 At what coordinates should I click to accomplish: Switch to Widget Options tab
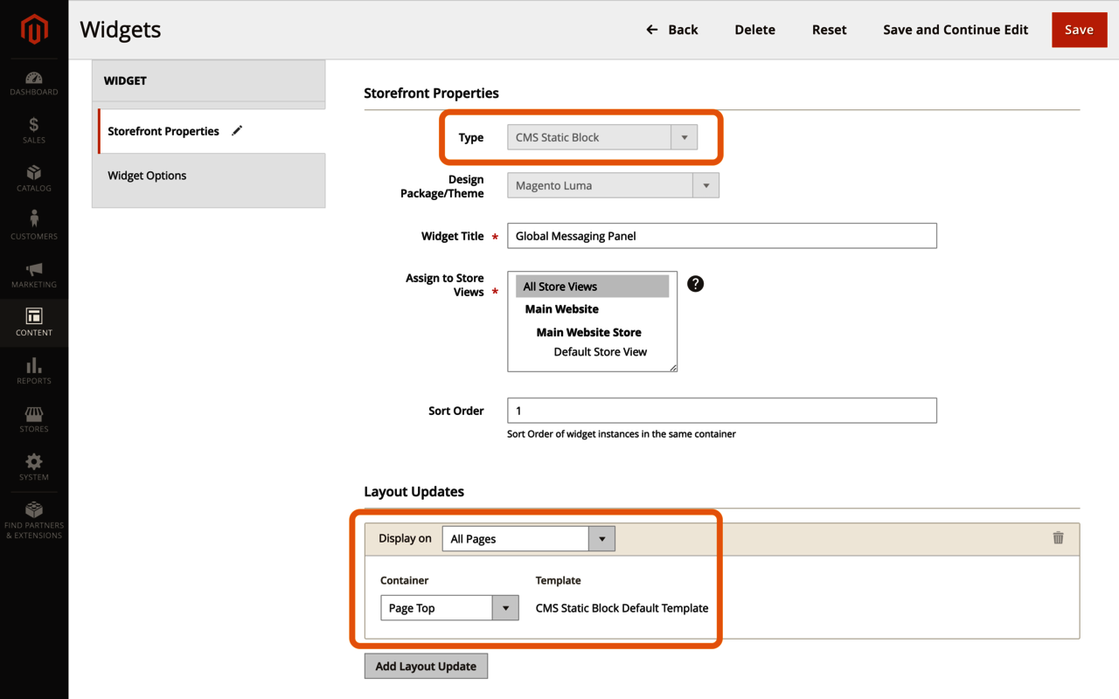tap(147, 176)
